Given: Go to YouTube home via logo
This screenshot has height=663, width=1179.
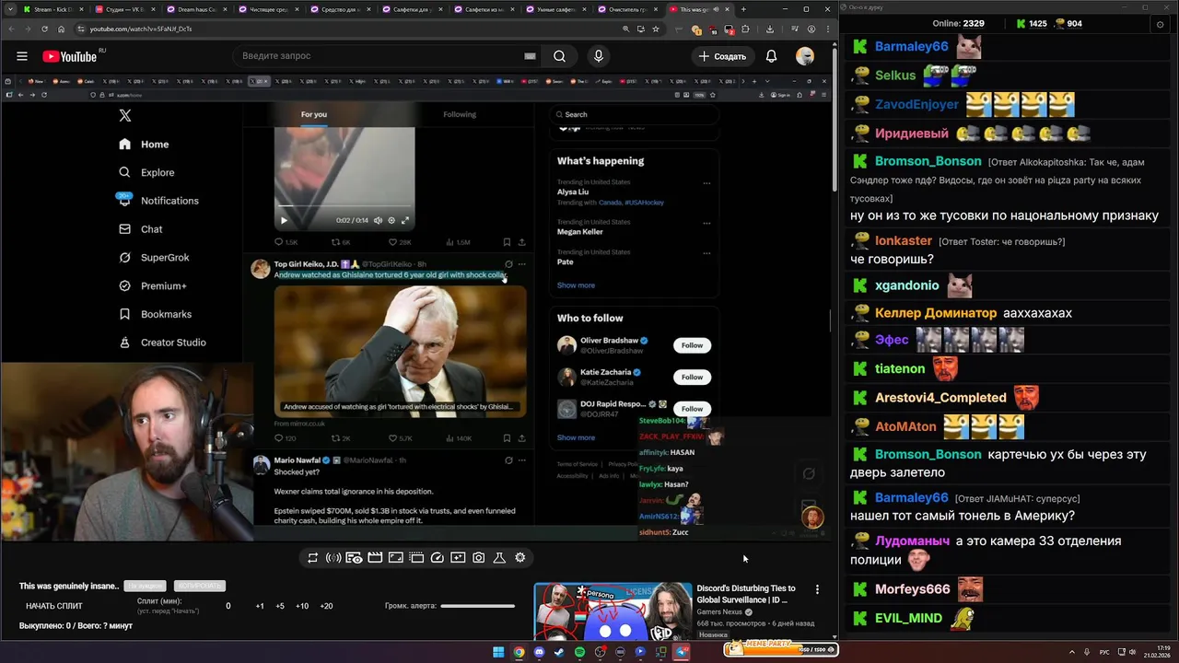Looking at the screenshot, I should coord(70,56).
